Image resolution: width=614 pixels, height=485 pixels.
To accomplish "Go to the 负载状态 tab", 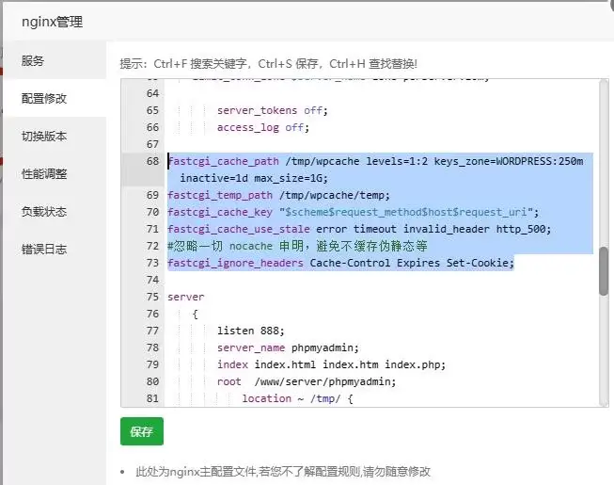I will click(x=44, y=211).
